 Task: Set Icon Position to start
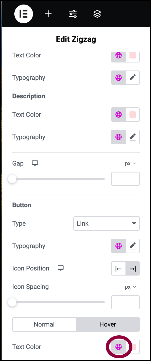119,269
